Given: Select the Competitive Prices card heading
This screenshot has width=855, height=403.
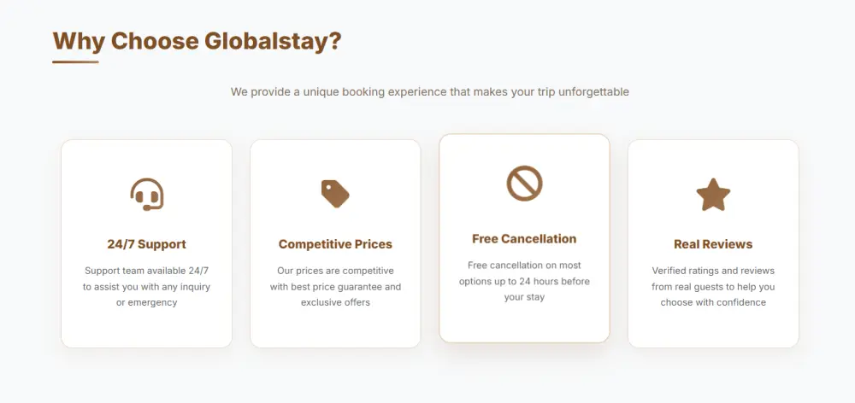Looking at the screenshot, I should coord(335,244).
